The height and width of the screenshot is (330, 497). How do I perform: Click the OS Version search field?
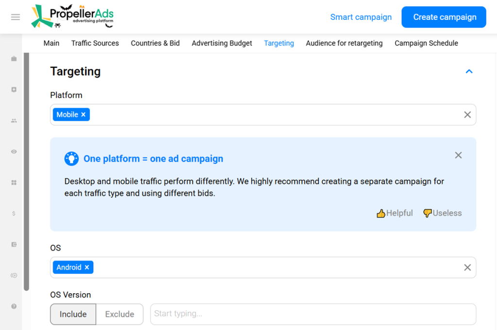coord(313,314)
